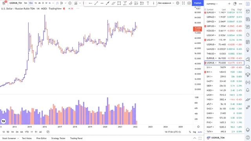Open the Alerts alarm clock panel
Viewport: 251px width, 141px height.
point(248,11)
